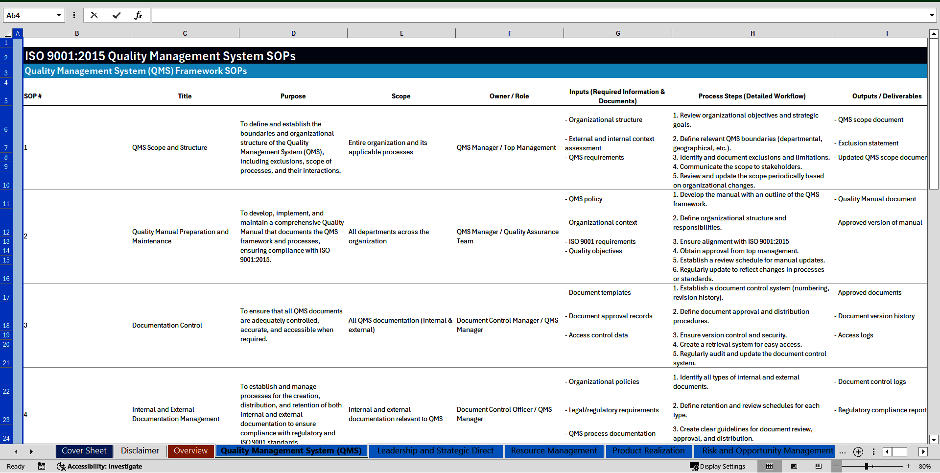Expand the formula bar with right chevron
Screen dimensions: 940x473
point(931,15)
